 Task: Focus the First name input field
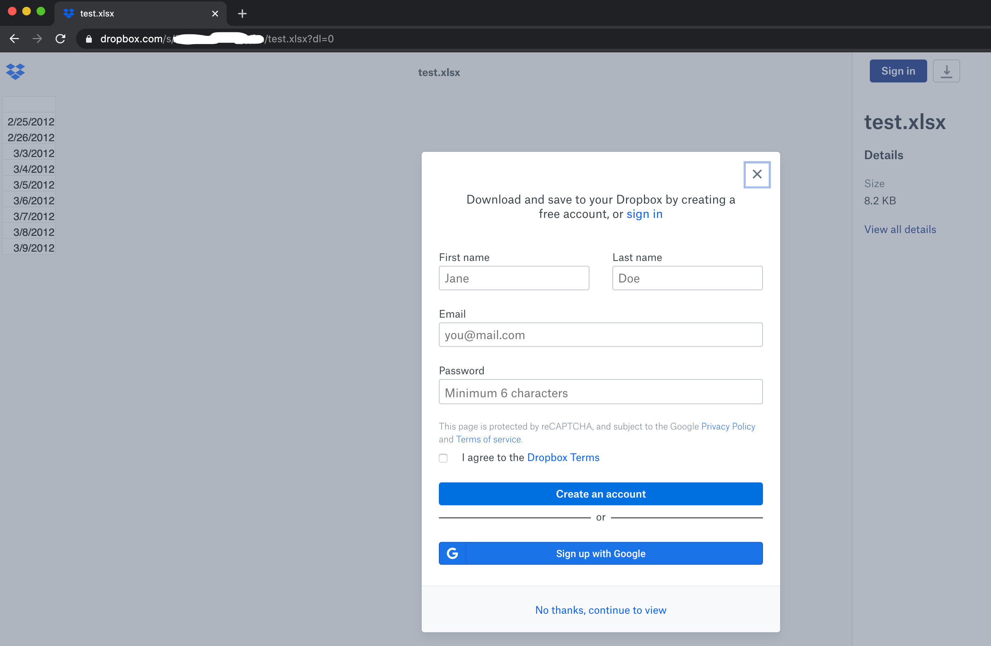pos(514,278)
